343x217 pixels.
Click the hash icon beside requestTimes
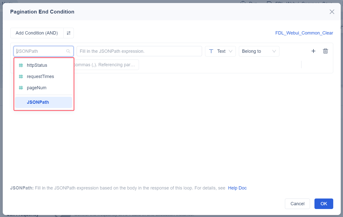pyautogui.click(x=21, y=76)
